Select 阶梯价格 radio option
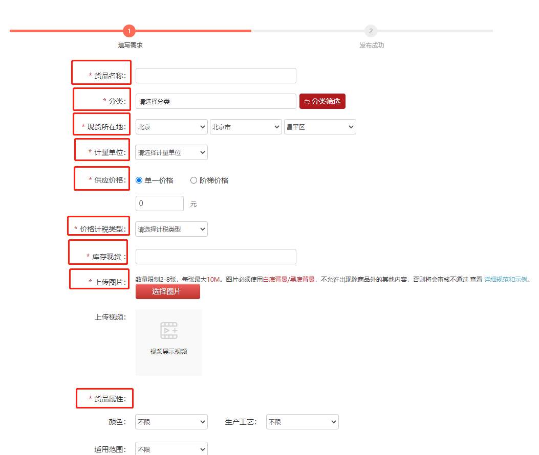The height and width of the screenshot is (455, 539). tap(193, 180)
